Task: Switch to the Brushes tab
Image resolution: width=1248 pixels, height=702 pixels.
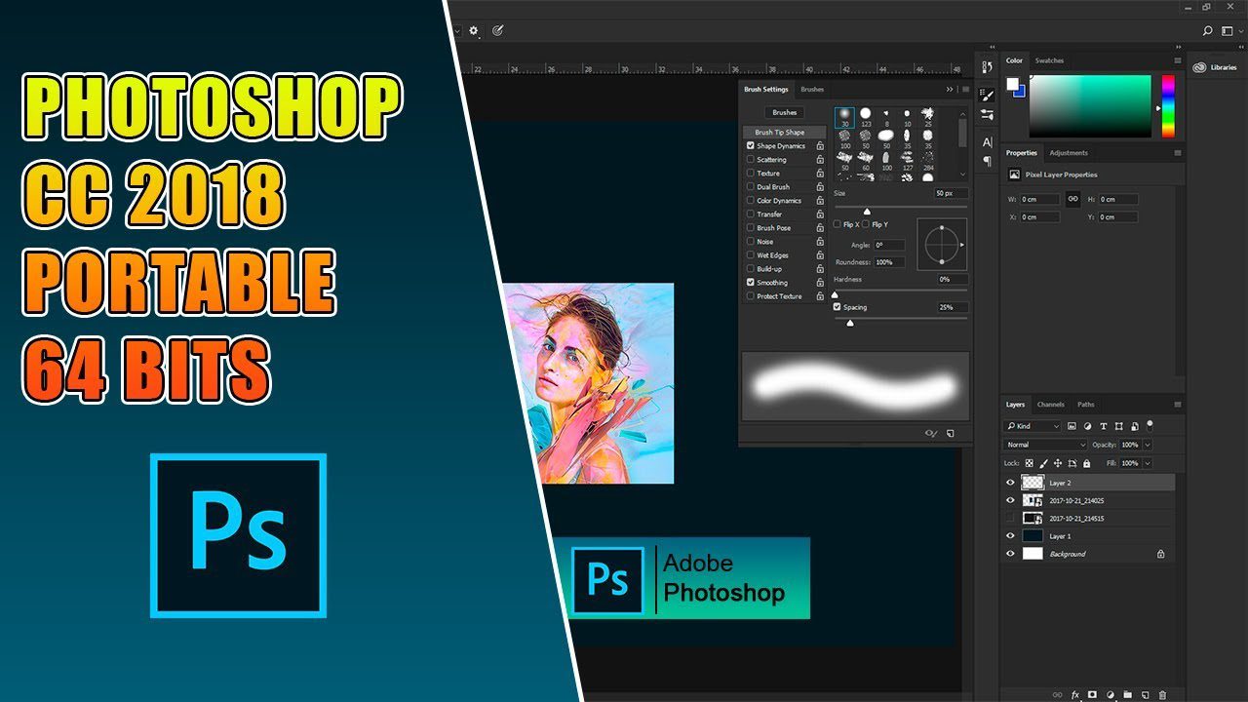Action: pyautogui.click(x=812, y=89)
